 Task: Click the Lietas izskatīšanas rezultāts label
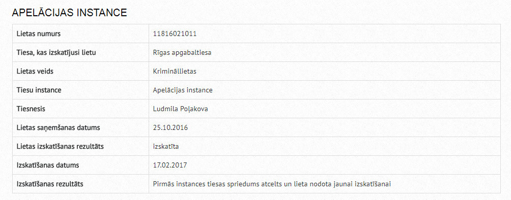point(60,146)
